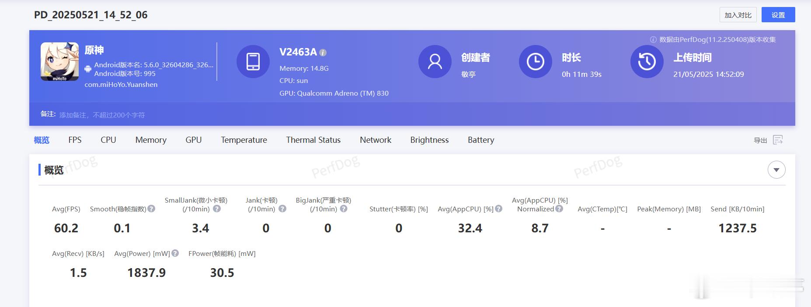This screenshot has width=811, height=307.
Task: Click the 导出 export link
Action: coord(760,140)
